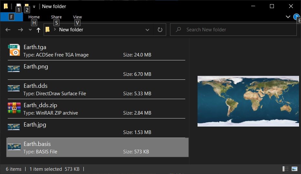This screenshot has width=301, height=174.
Task: Expand the ribbon with the chevron
Action: pyautogui.click(x=288, y=16)
